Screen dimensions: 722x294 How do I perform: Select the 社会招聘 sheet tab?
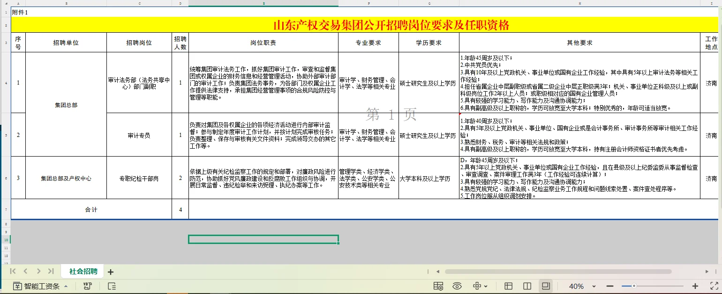point(83,271)
